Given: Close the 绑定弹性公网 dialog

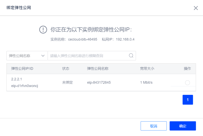Looking at the screenshot, I should [x=196, y=8].
